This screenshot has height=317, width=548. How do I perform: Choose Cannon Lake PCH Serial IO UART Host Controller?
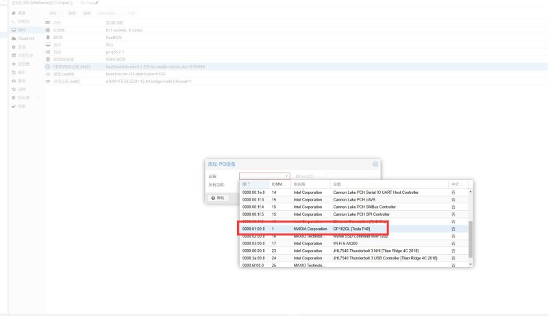(x=353, y=192)
